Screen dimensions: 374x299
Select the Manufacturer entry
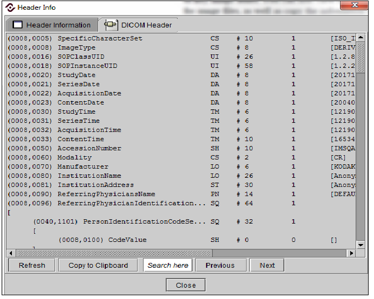pos(181,166)
